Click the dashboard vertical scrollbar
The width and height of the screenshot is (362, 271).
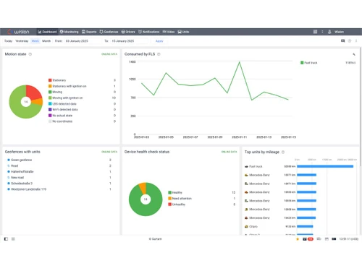361,106
